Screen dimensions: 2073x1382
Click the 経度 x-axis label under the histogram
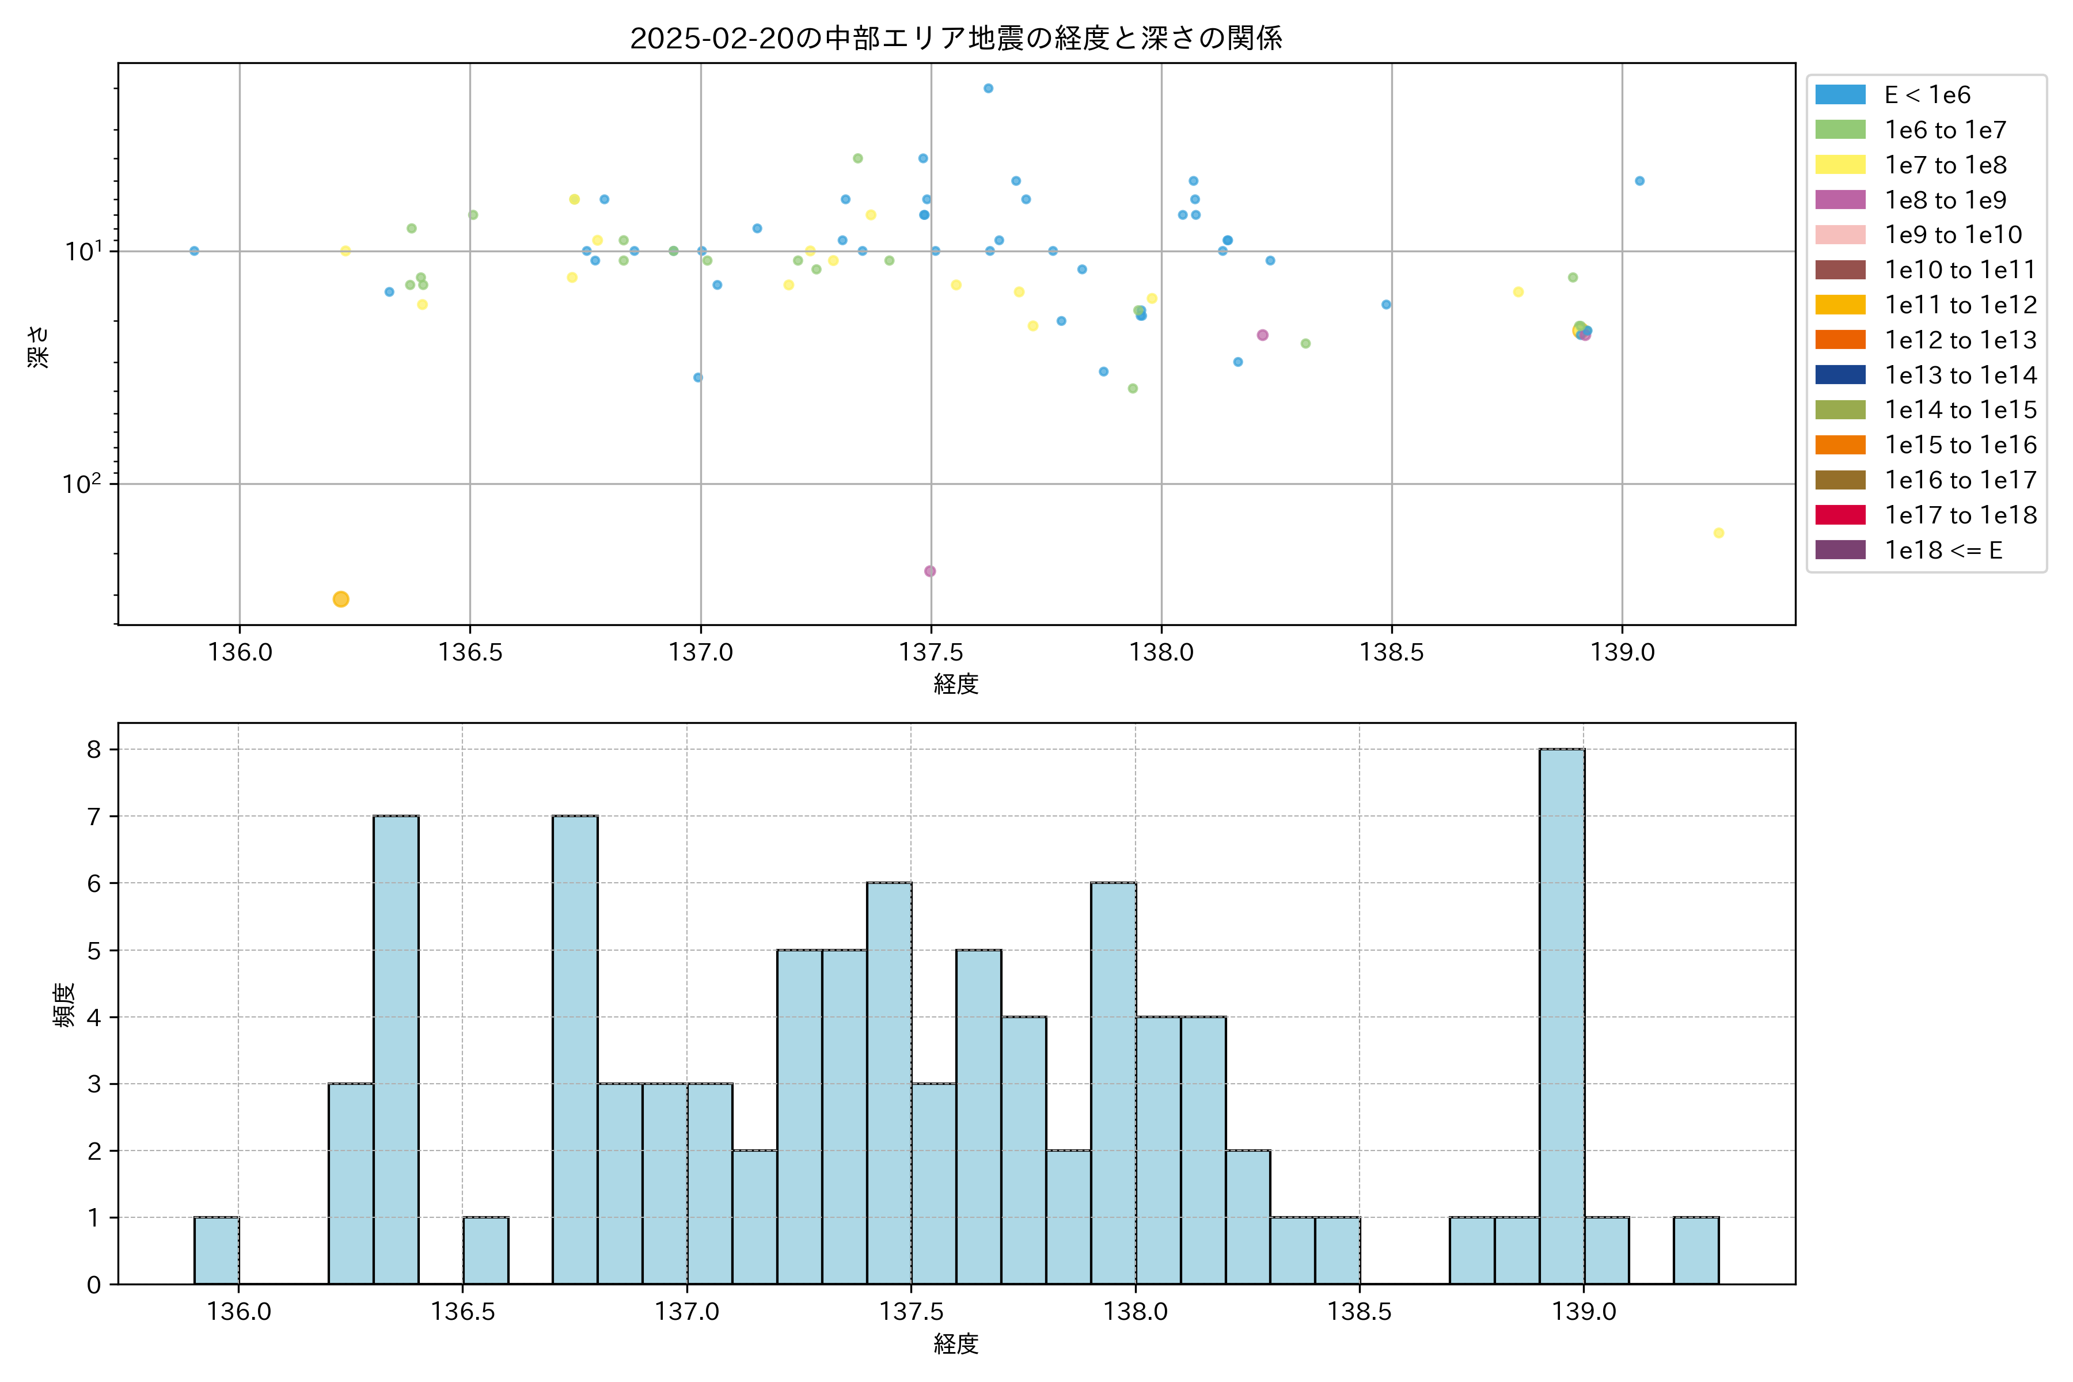(x=955, y=1344)
